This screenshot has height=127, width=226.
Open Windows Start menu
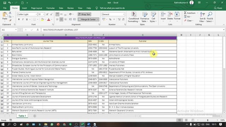(3, 125)
